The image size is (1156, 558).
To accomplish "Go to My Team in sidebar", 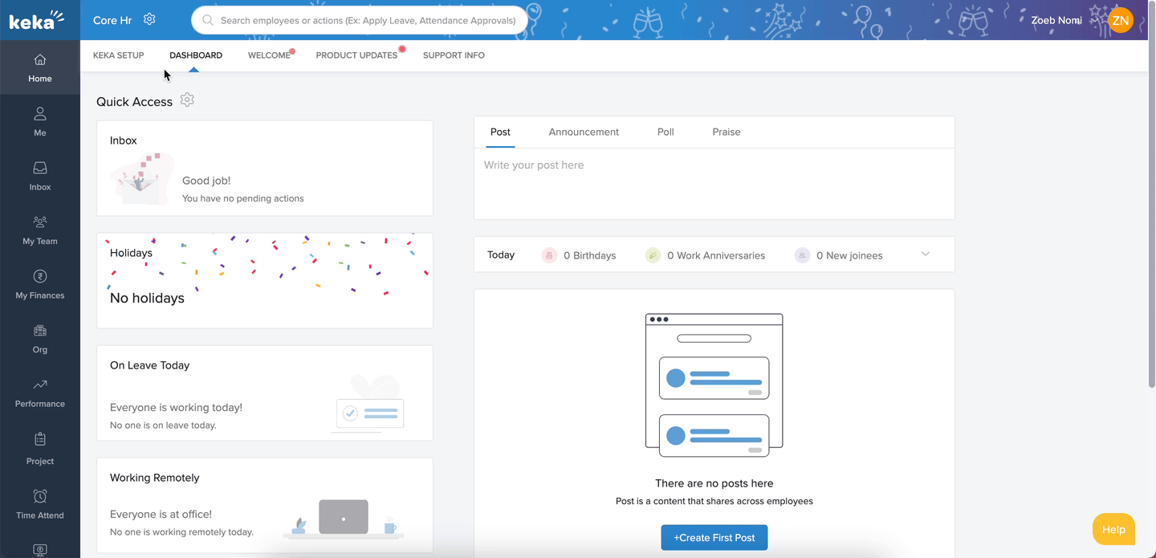I will (x=39, y=230).
